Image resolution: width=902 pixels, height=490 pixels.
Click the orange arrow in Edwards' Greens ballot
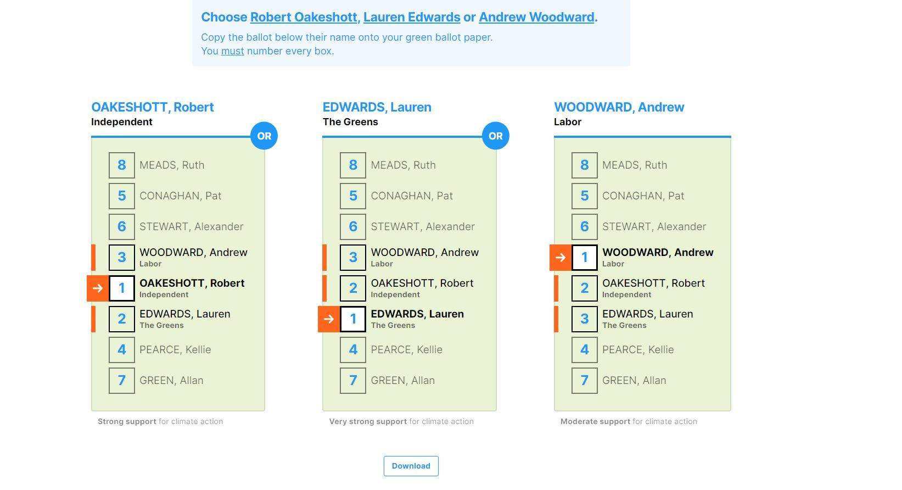pyautogui.click(x=329, y=319)
